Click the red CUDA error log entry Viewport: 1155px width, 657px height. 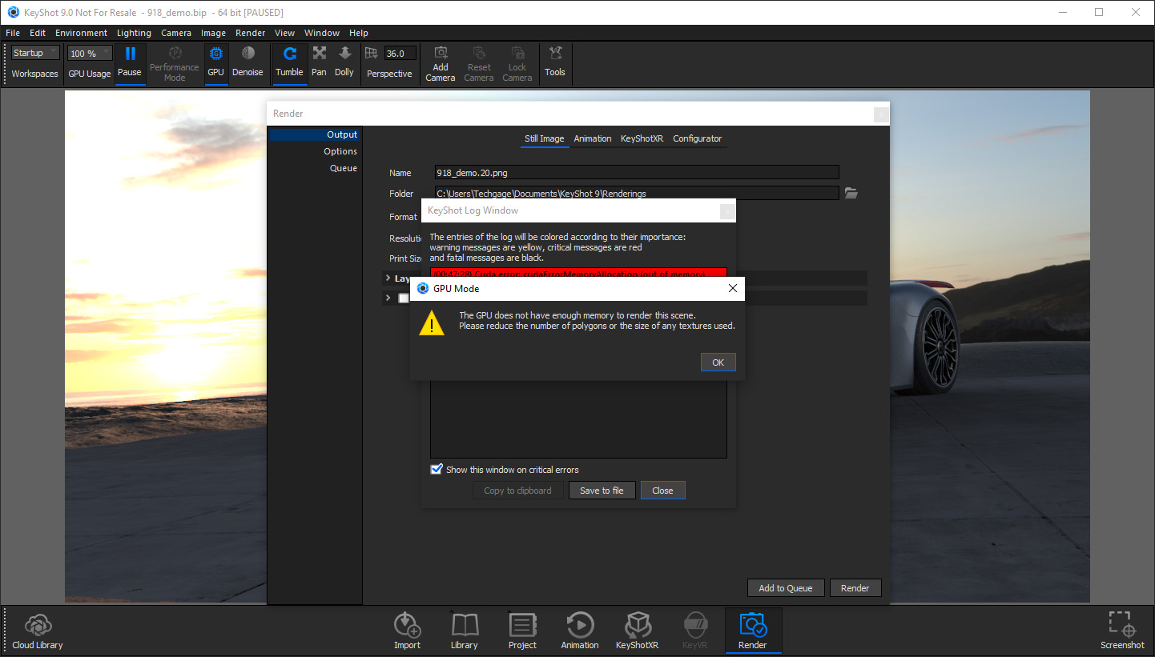point(578,273)
